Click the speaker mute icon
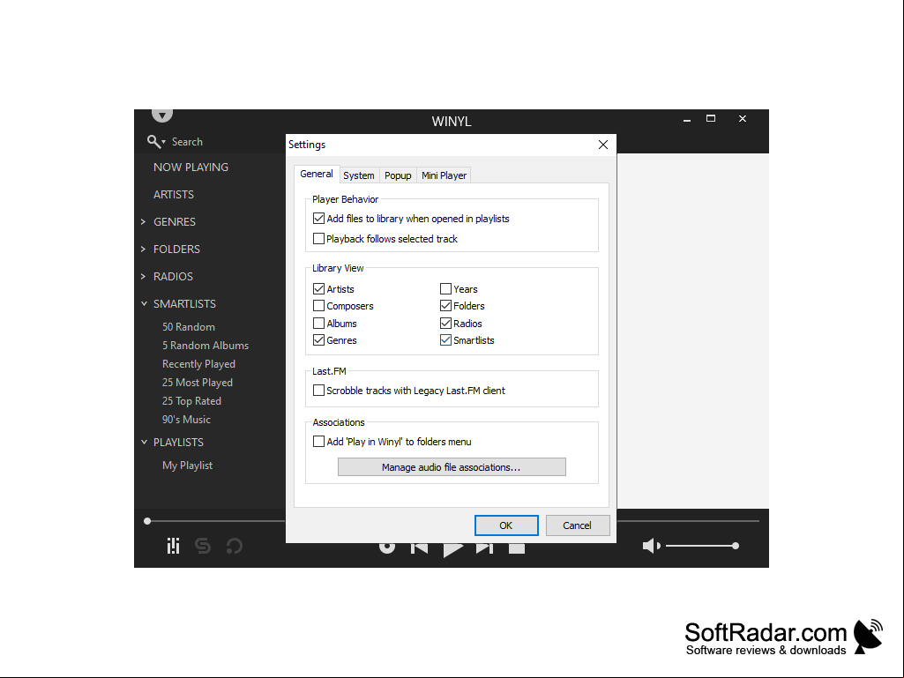The width and height of the screenshot is (904, 678). [x=652, y=546]
